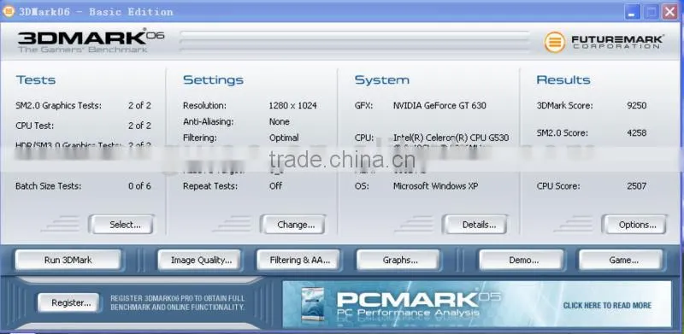Click the Batch Size Tests label
This screenshot has width=684, height=334.
pos(49,186)
